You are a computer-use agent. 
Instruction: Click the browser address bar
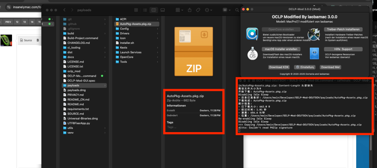click(x=26, y=7)
